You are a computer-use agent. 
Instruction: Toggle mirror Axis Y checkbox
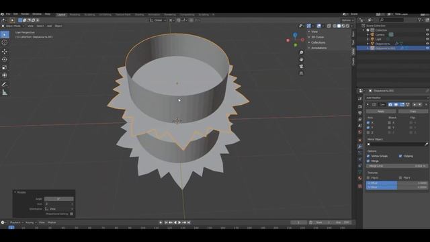(x=368, y=128)
